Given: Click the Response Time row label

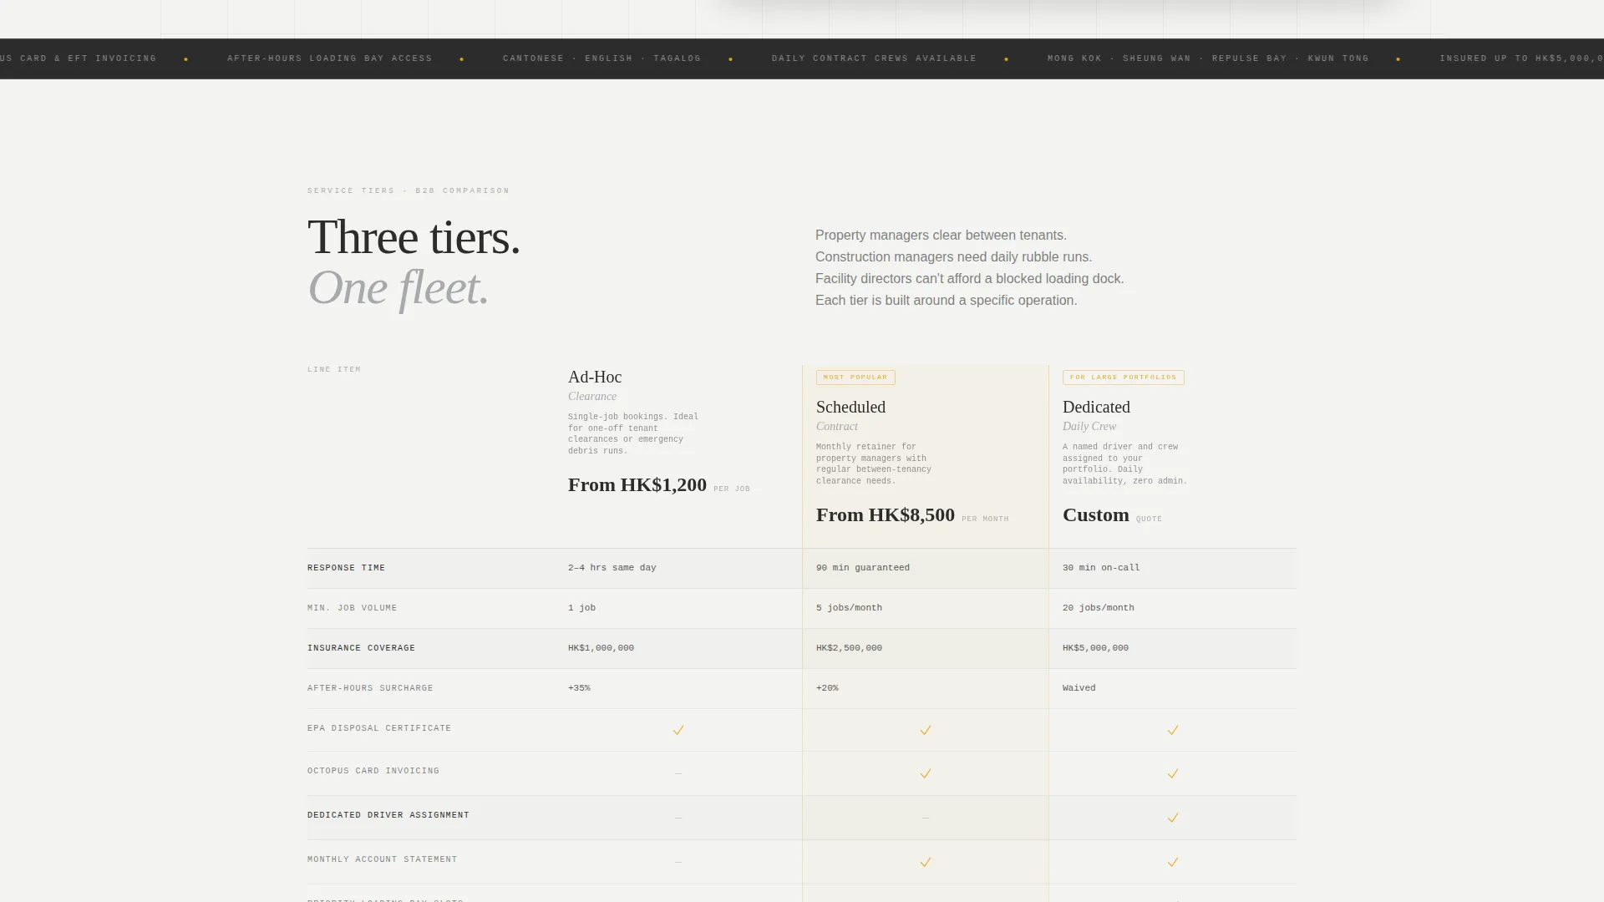Looking at the screenshot, I should pyautogui.click(x=346, y=568).
